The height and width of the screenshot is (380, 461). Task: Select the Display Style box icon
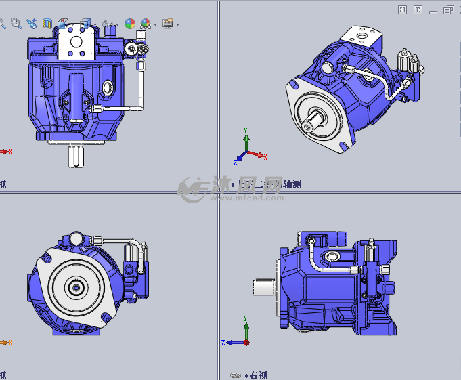(x=85, y=24)
